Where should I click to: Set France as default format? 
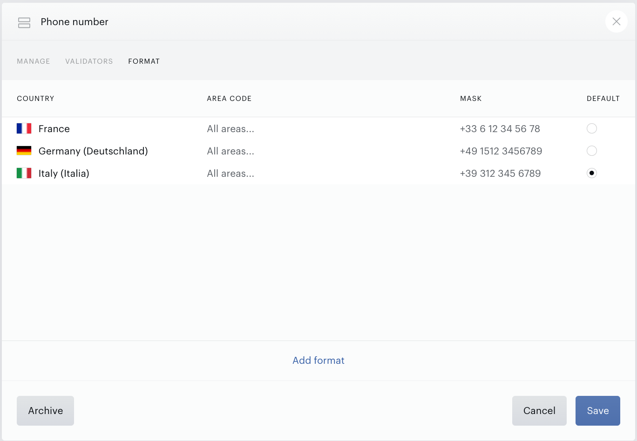pyautogui.click(x=592, y=128)
